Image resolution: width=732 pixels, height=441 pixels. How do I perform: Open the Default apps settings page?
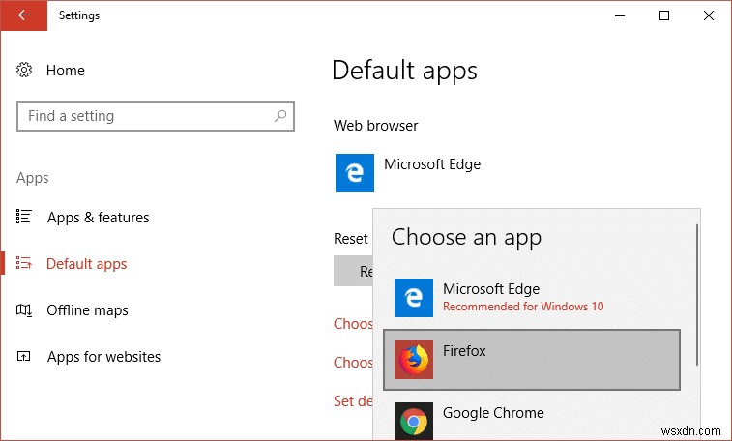point(87,264)
